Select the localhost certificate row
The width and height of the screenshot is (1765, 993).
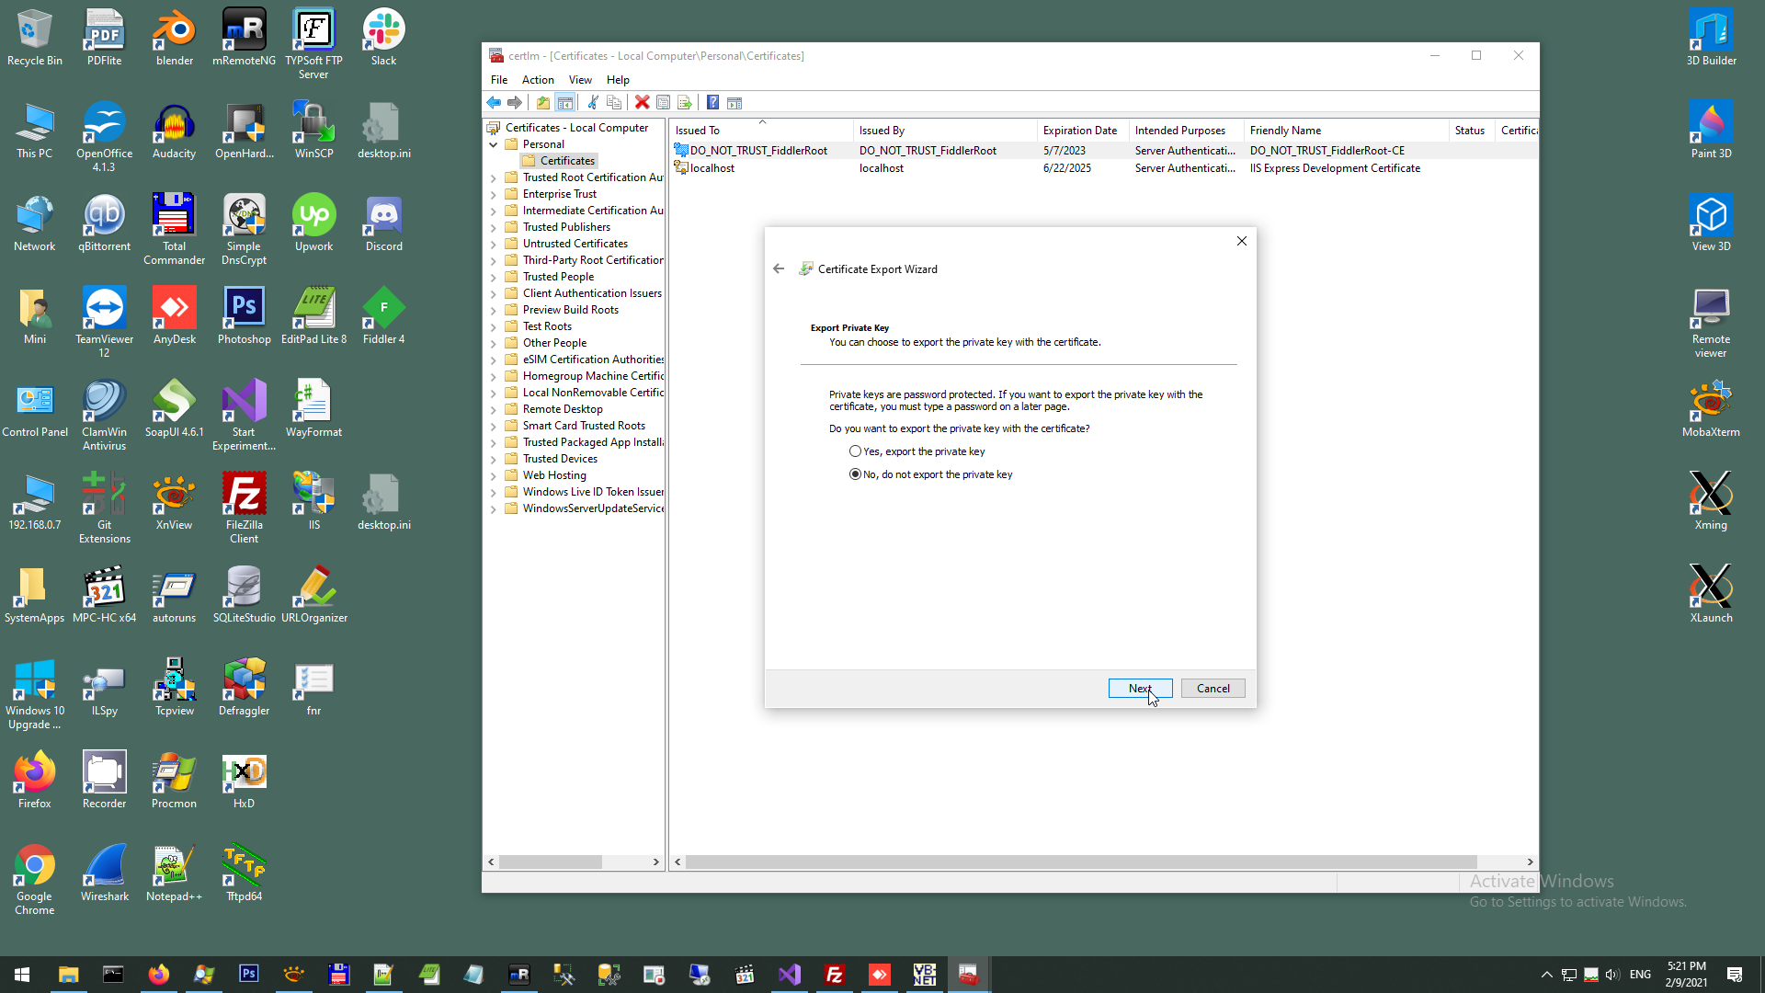[712, 168]
